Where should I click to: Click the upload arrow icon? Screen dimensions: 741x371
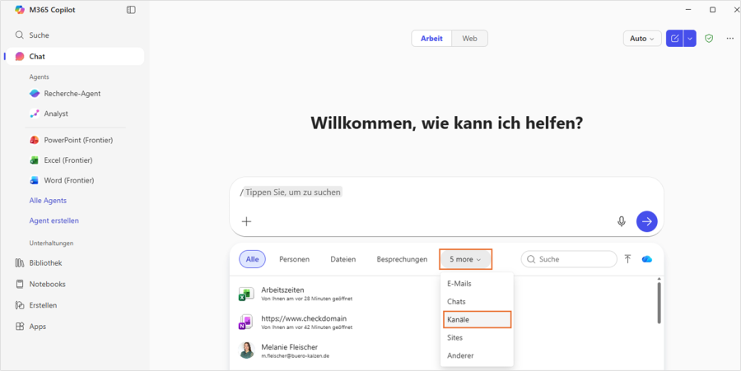pos(627,259)
